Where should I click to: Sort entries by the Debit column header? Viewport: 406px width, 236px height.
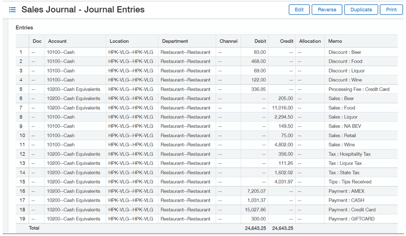click(260, 41)
